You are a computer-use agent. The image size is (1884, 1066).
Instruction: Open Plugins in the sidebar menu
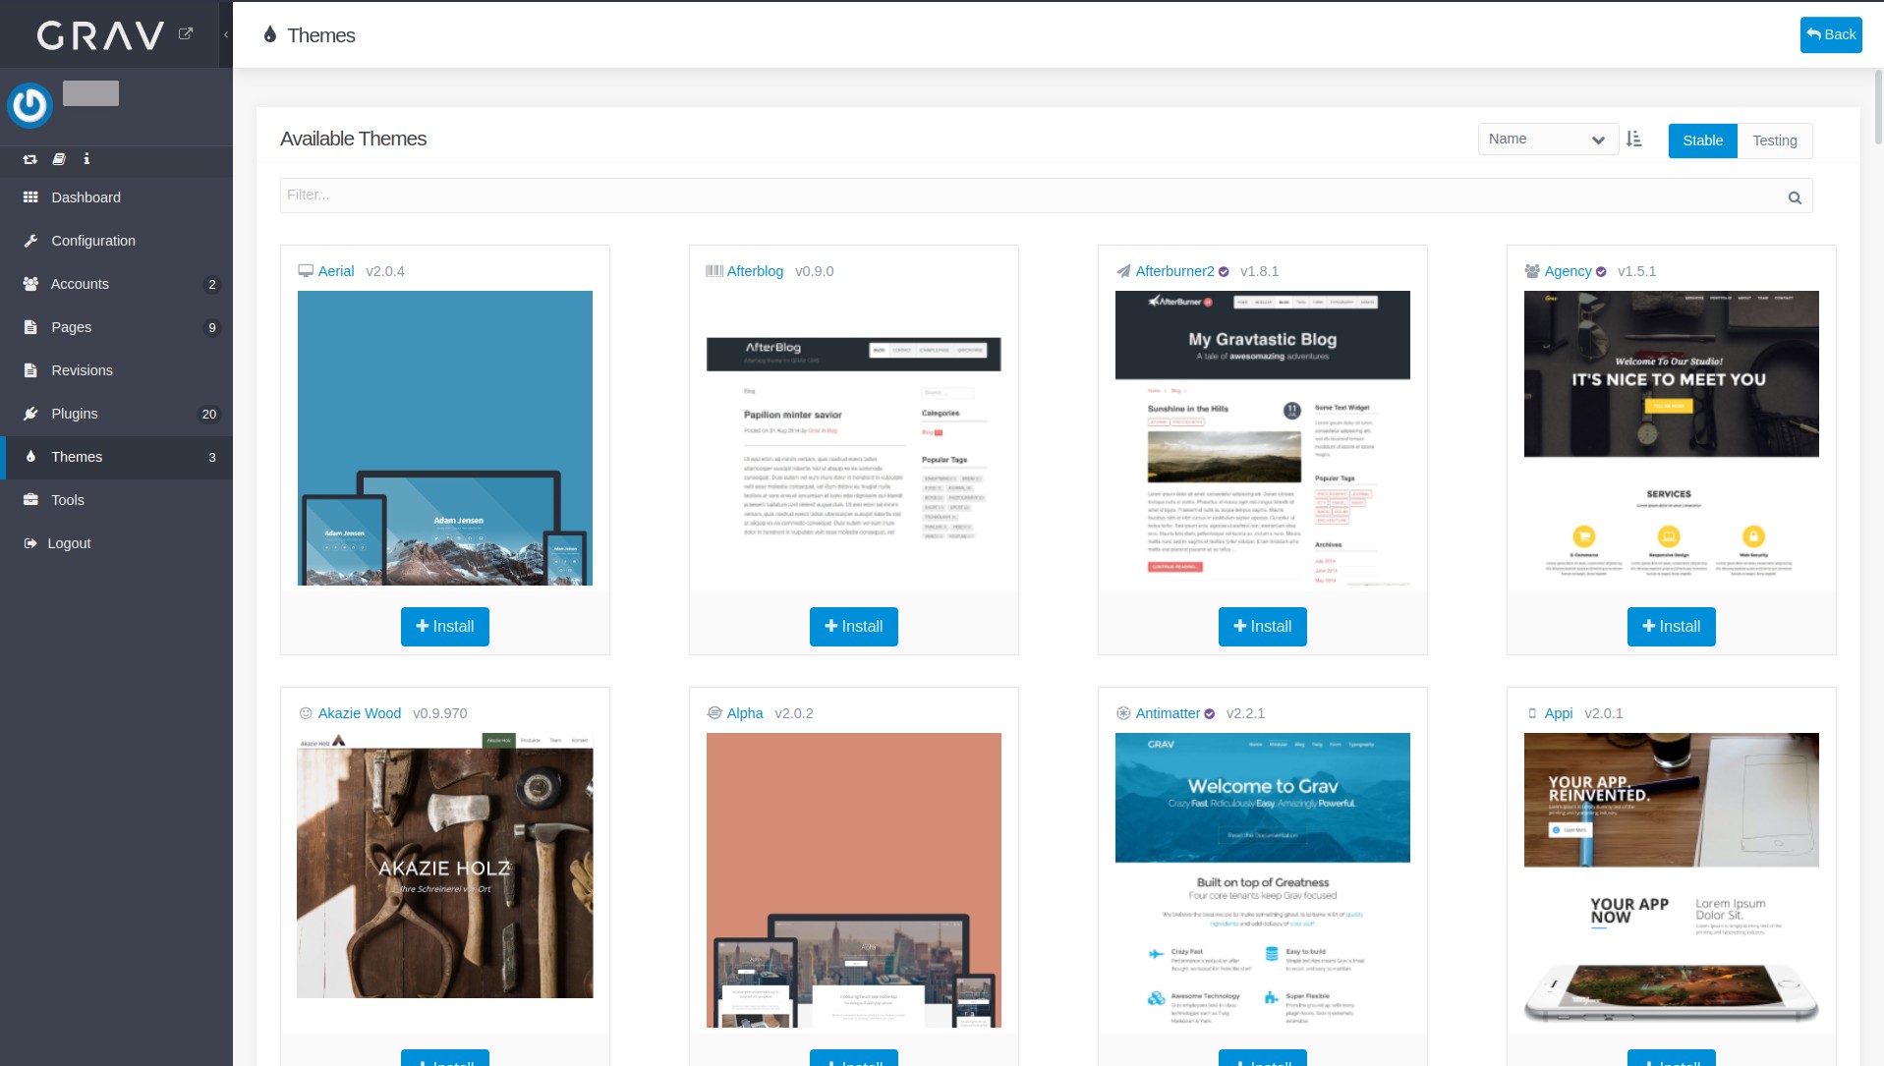click(75, 414)
